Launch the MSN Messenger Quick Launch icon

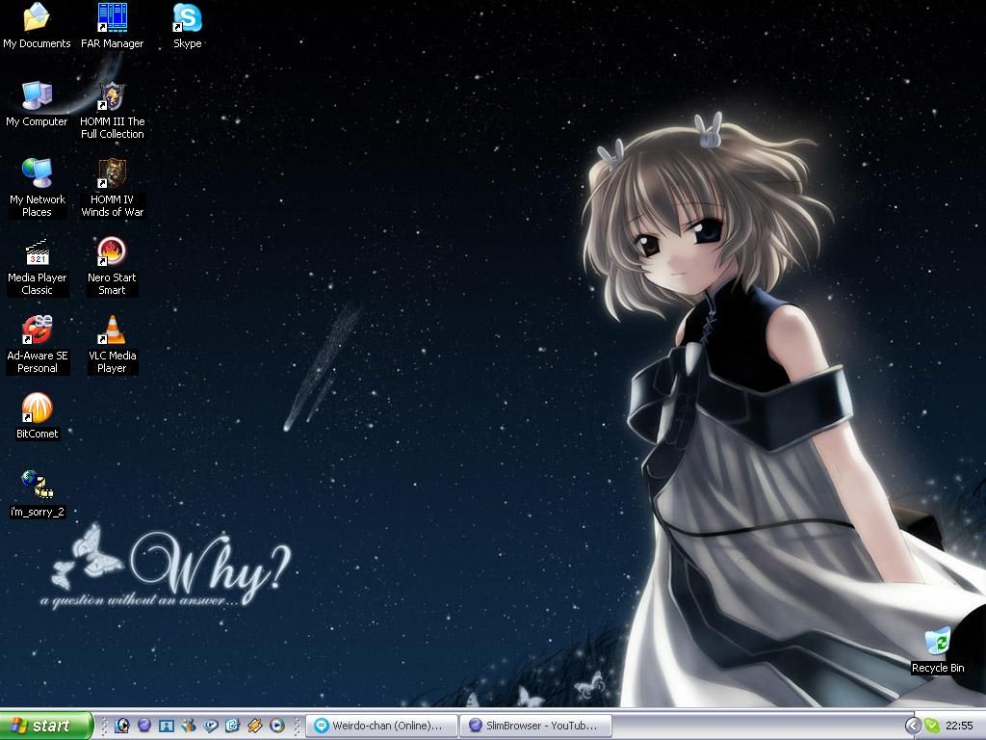188,726
